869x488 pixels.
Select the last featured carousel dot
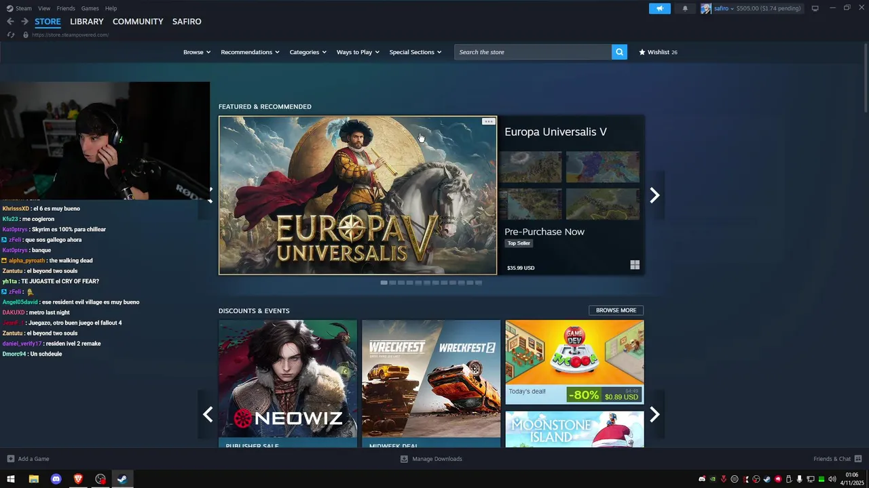[478, 283]
